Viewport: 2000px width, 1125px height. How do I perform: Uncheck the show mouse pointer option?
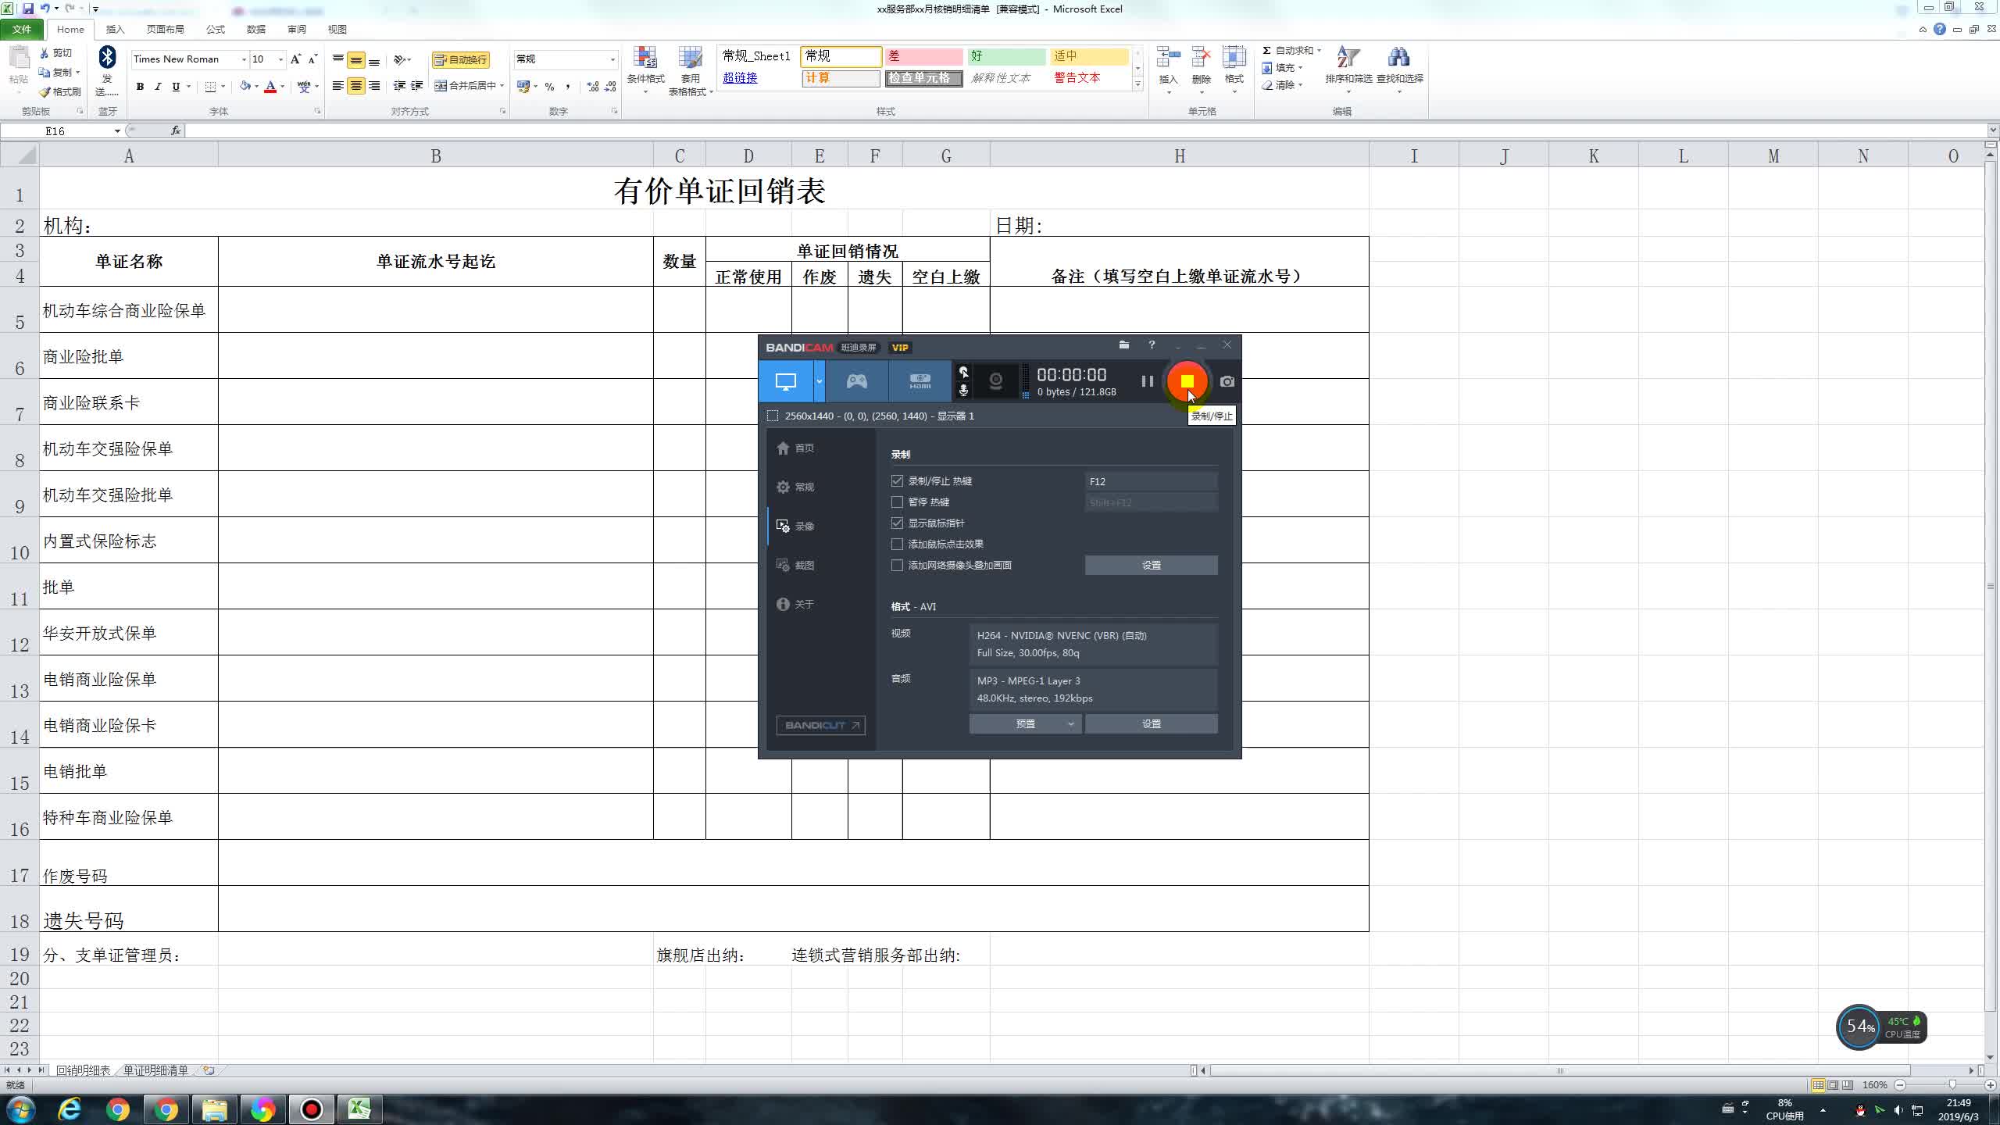897,523
